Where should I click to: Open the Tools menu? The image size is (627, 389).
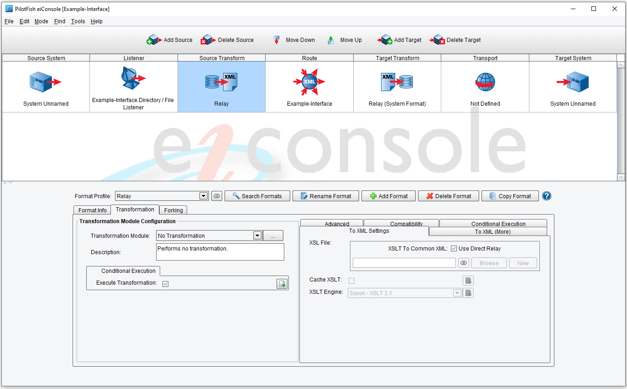click(78, 21)
